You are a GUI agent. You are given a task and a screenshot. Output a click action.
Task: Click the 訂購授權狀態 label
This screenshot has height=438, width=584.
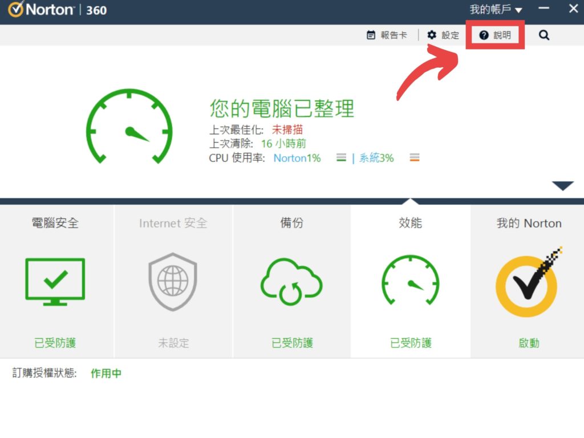[44, 373]
